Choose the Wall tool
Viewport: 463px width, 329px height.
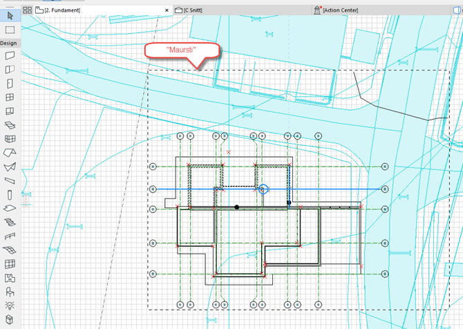point(10,55)
